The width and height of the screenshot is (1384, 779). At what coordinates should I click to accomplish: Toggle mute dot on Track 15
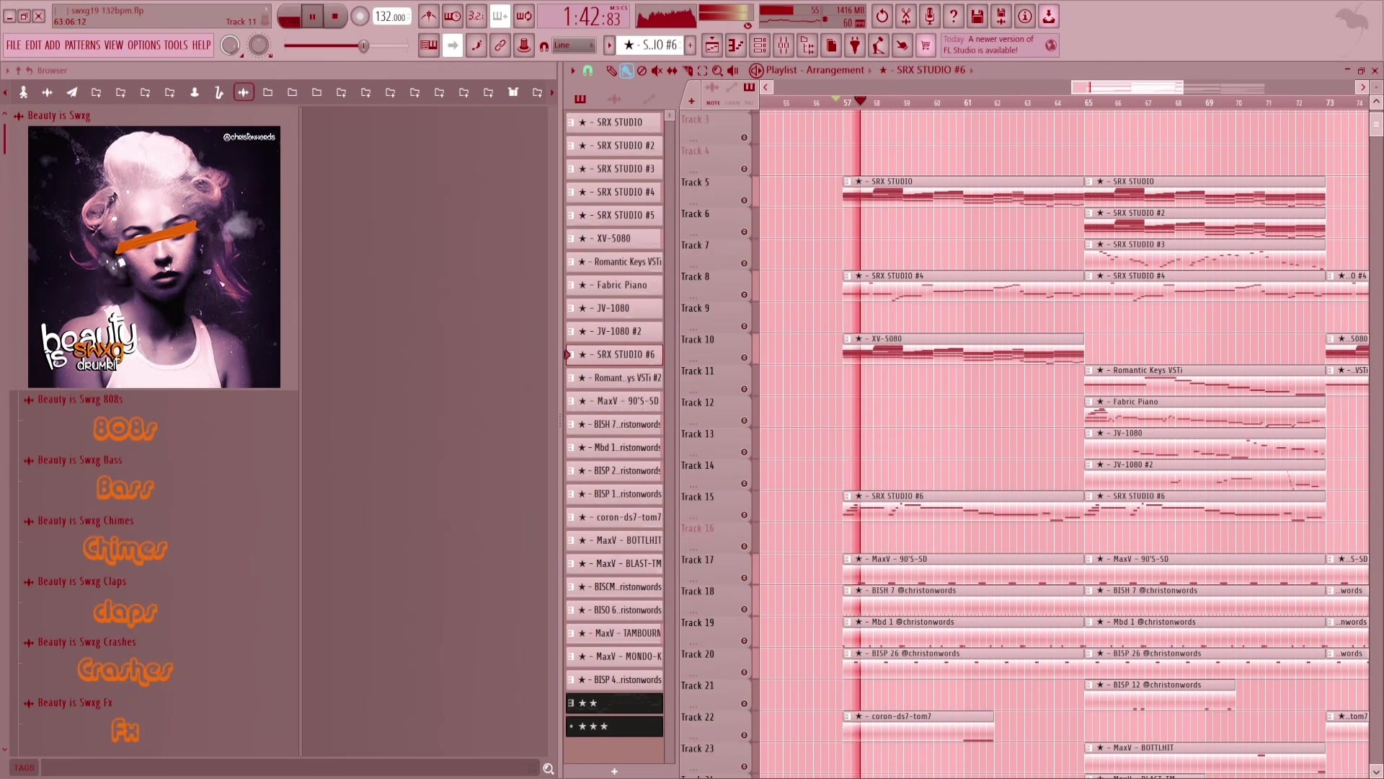[744, 515]
